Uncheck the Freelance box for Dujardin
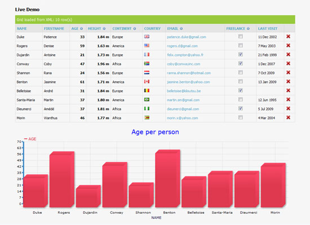310x225 pixels. [x=241, y=55]
